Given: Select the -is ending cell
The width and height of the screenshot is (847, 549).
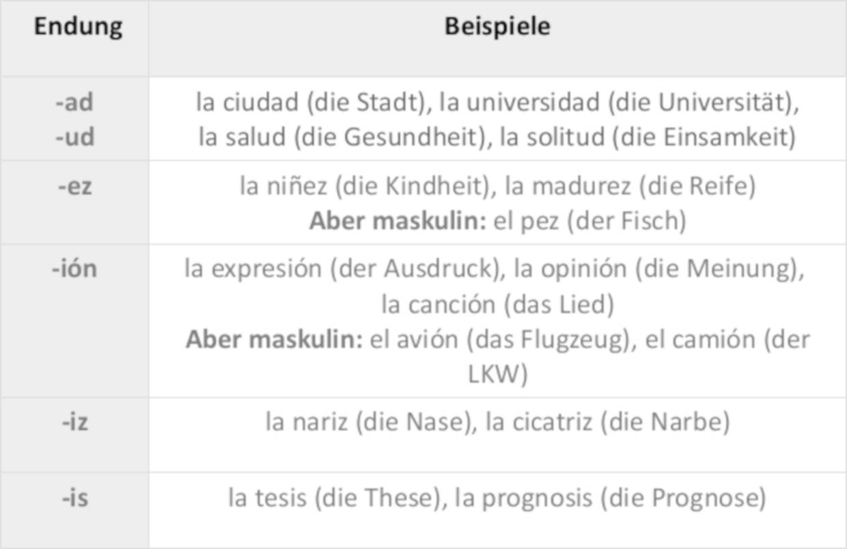Looking at the screenshot, I should pyautogui.click(x=74, y=498).
